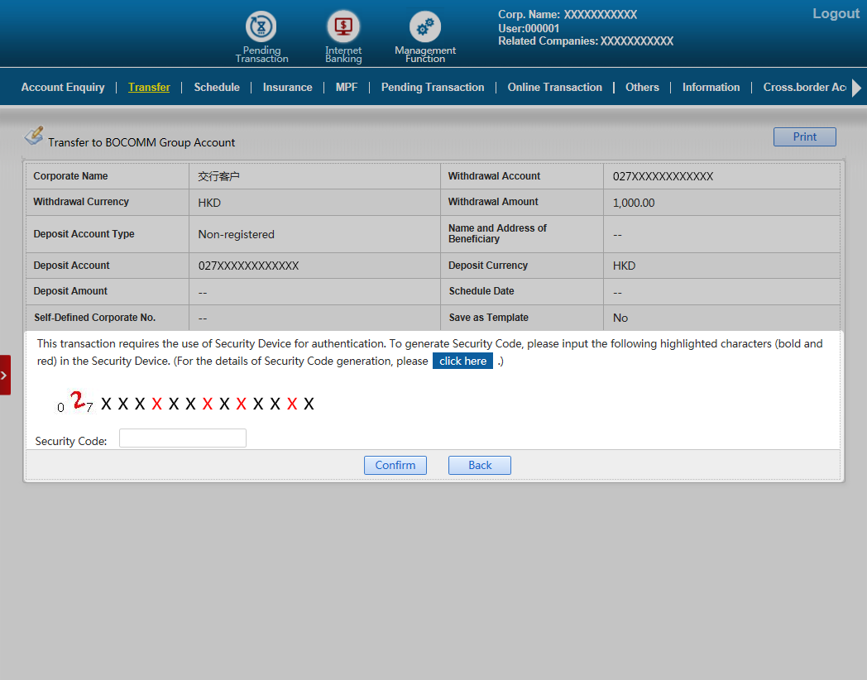Screen dimensions: 867x680
Task: Open the Cross-border menu item
Action: (804, 88)
